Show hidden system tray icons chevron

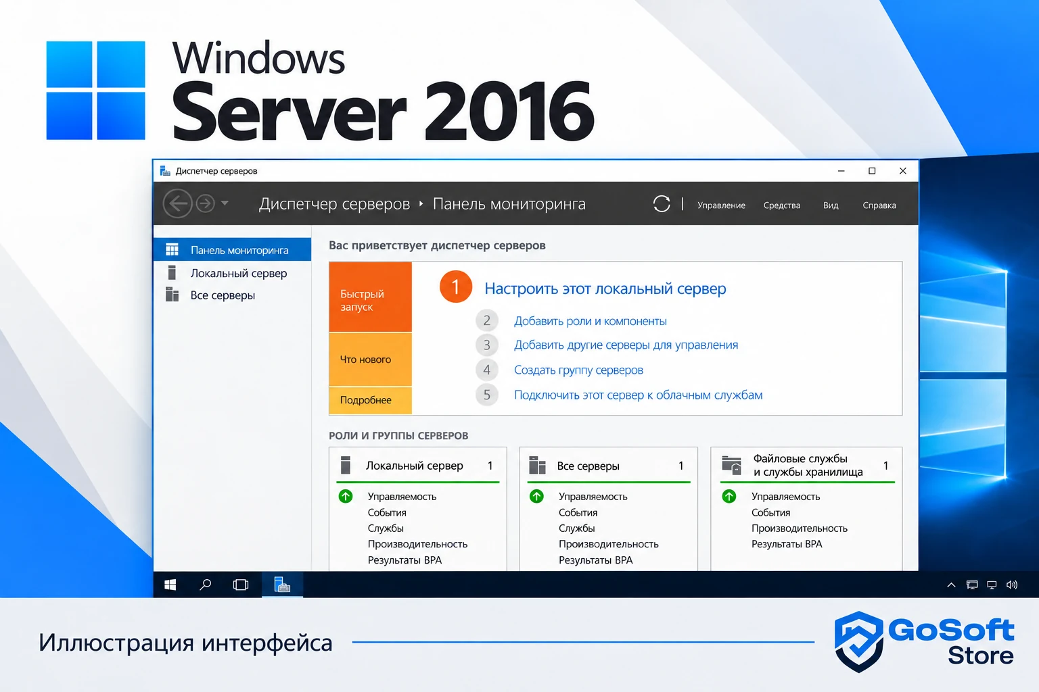pyautogui.click(x=951, y=585)
